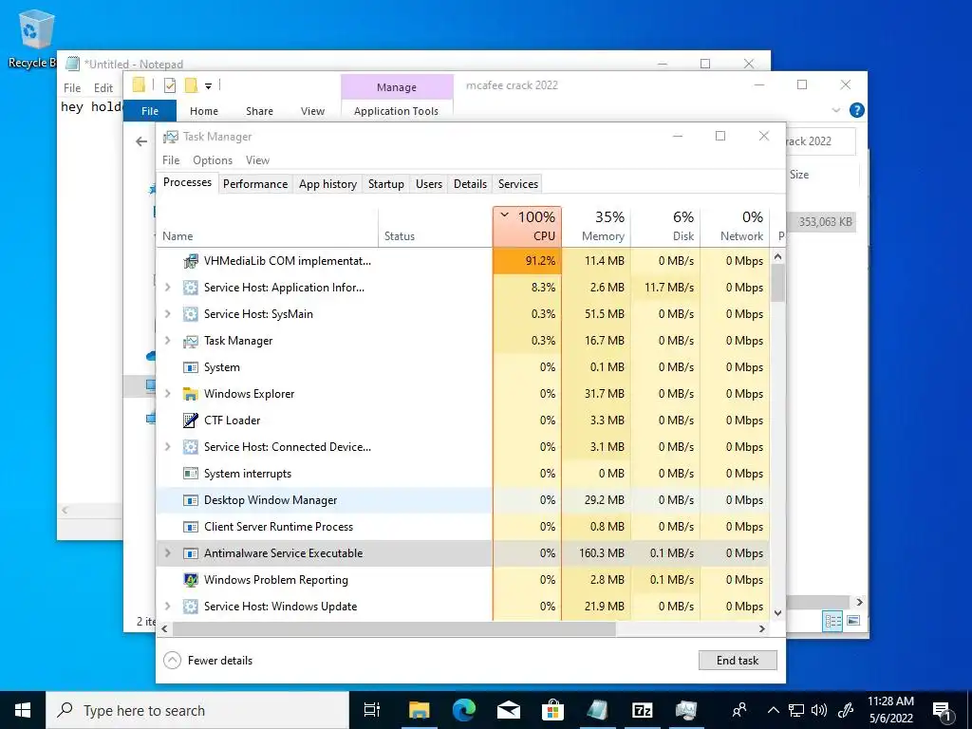
Task: Click the Service Host: SysMain gear icon
Action: point(190,314)
